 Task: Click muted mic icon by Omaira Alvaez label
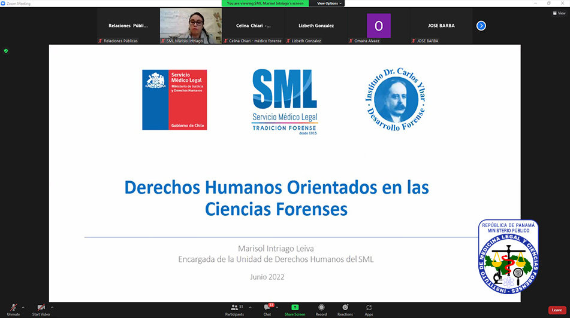351,41
